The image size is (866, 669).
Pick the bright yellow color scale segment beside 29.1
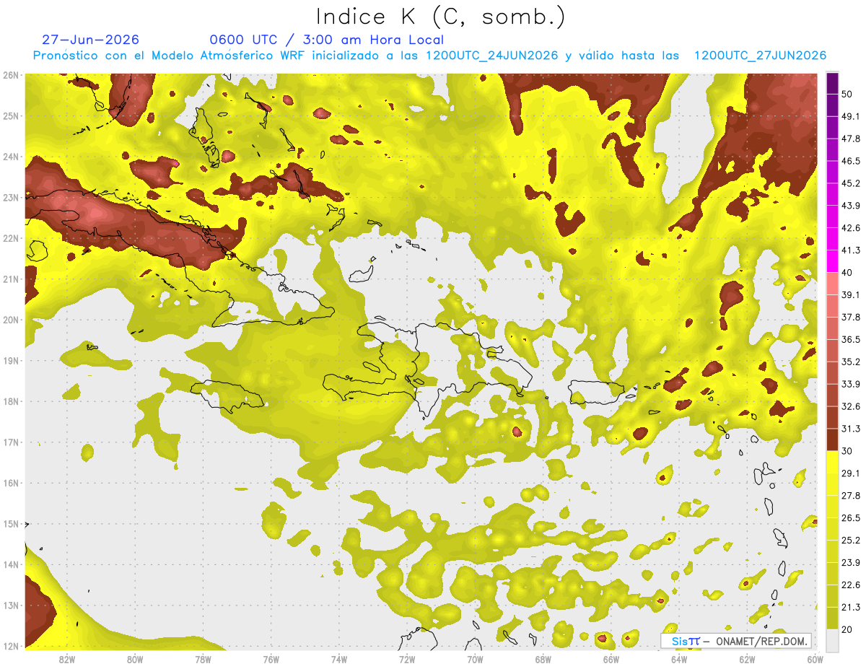pyautogui.click(x=832, y=462)
